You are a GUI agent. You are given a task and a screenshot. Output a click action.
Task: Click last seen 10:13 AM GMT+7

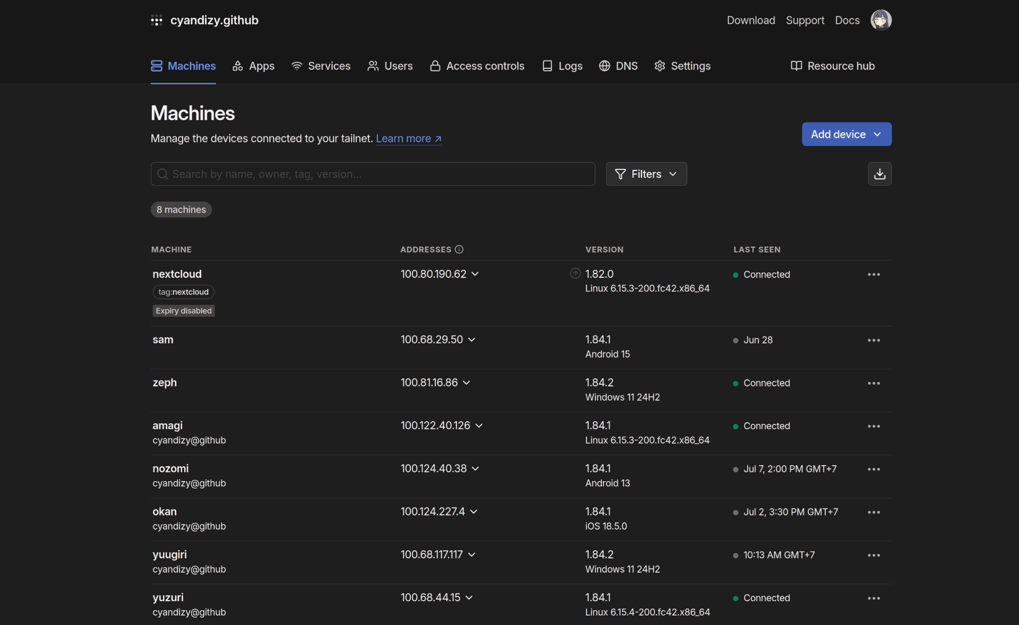(x=779, y=555)
